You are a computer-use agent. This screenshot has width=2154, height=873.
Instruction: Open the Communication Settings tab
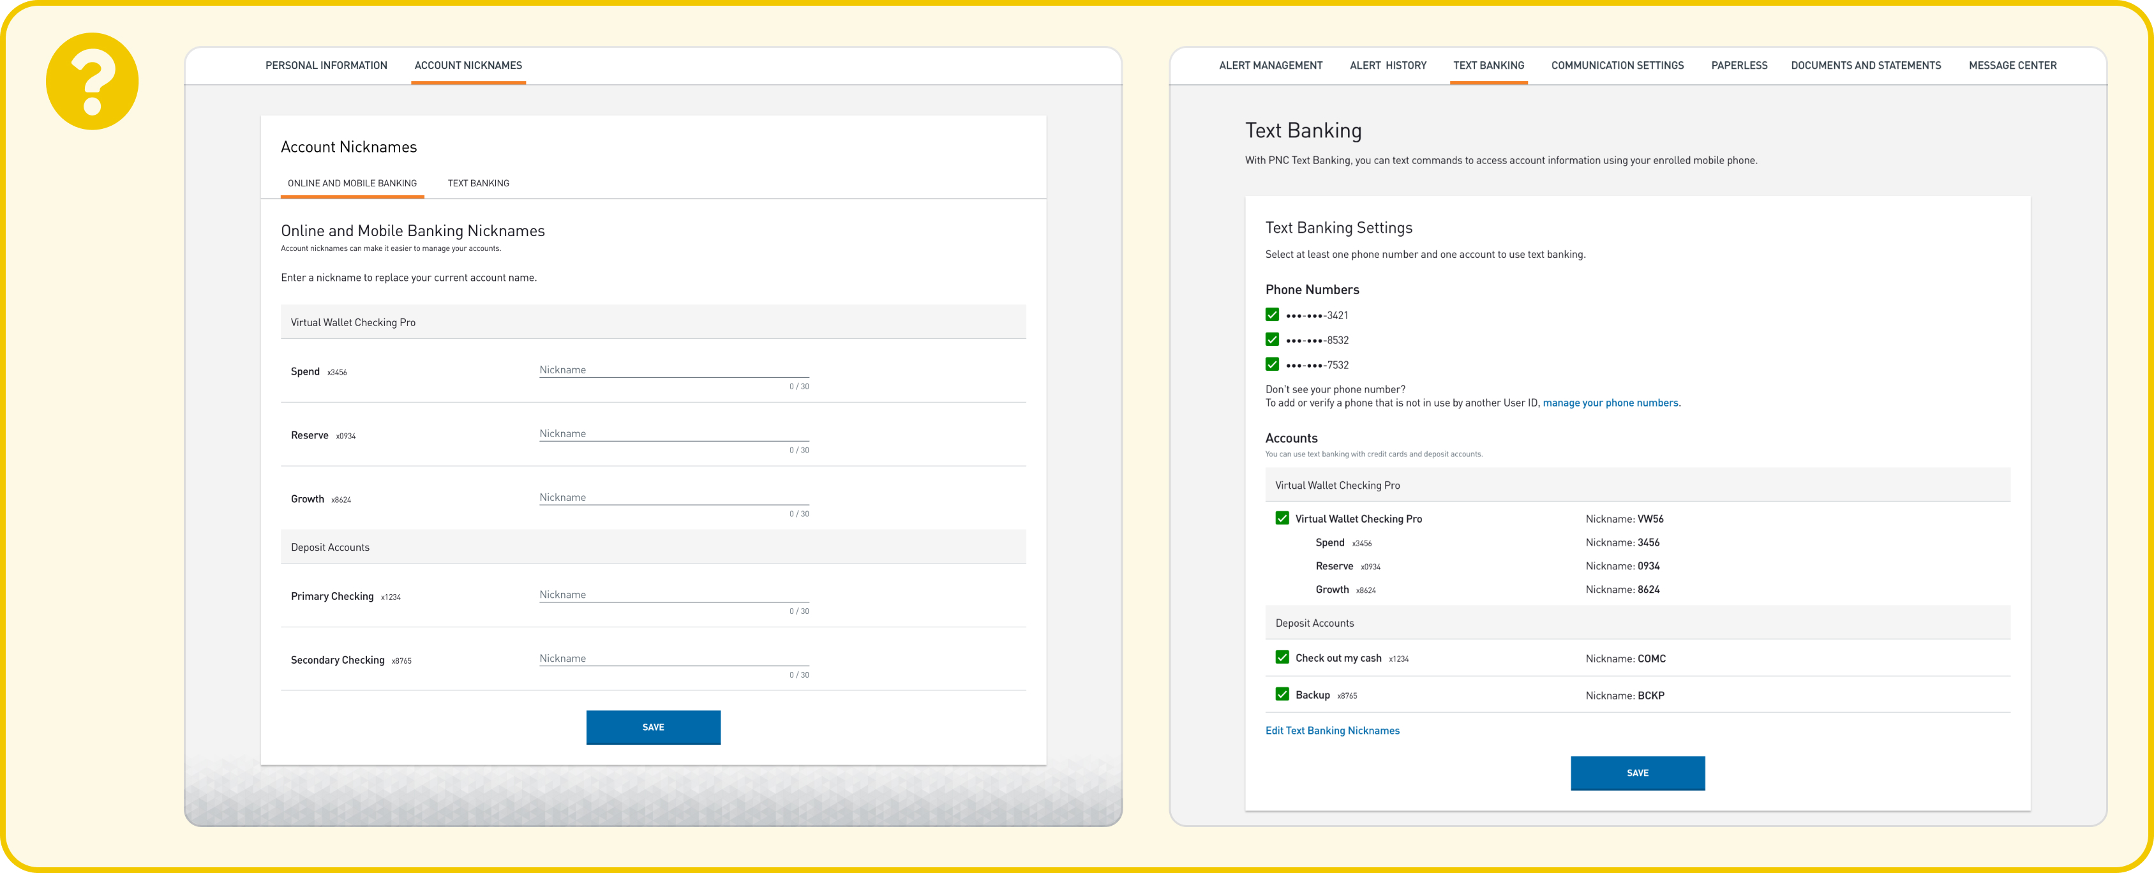click(x=1617, y=65)
